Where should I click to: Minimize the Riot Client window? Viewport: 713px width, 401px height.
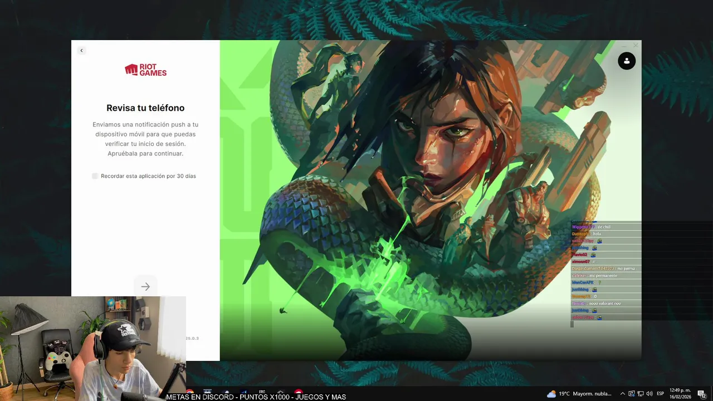tap(624, 45)
